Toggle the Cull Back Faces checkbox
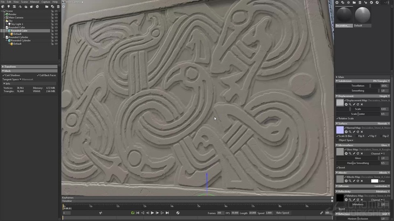394x221 pixels. (38, 75)
